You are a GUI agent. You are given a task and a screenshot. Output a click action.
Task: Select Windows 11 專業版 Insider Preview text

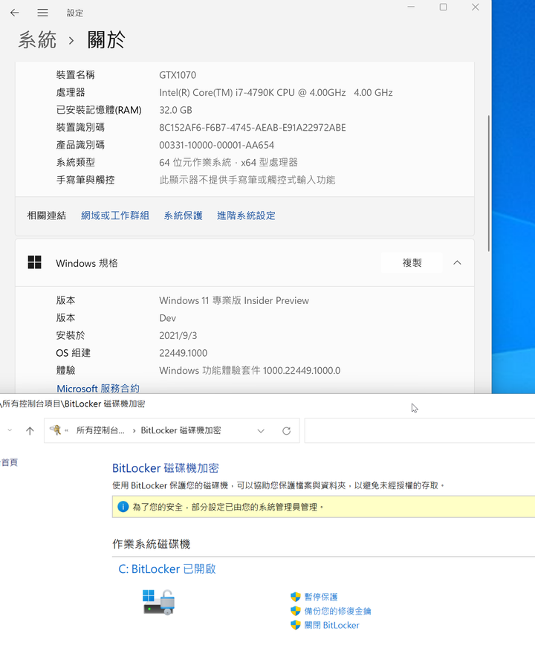pyautogui.click(x=234, y=300)
